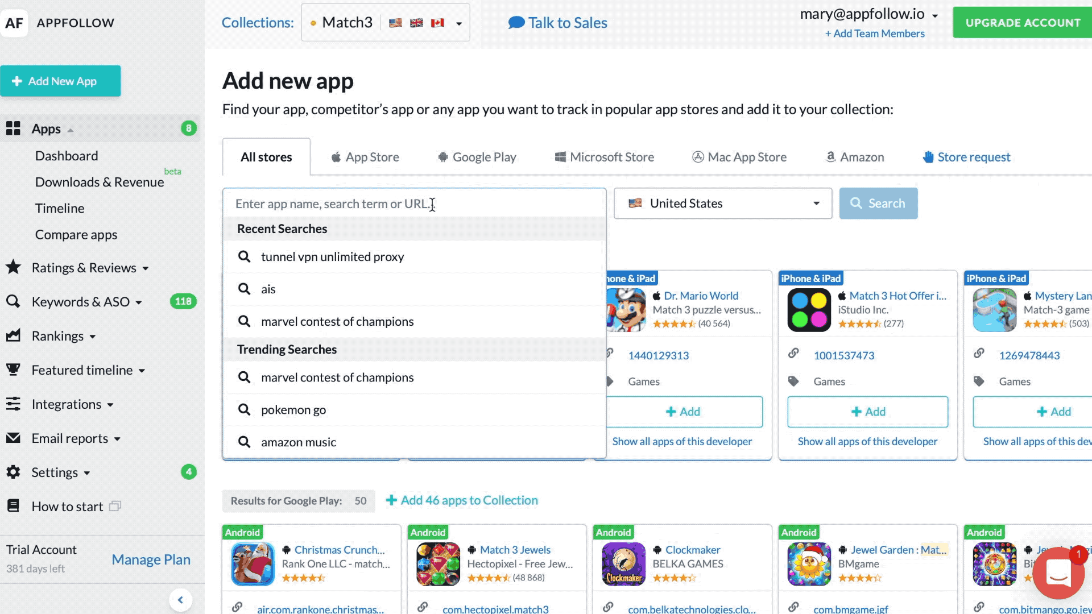
Task: Open the United States country dropdown
Action: click(723, 204)
